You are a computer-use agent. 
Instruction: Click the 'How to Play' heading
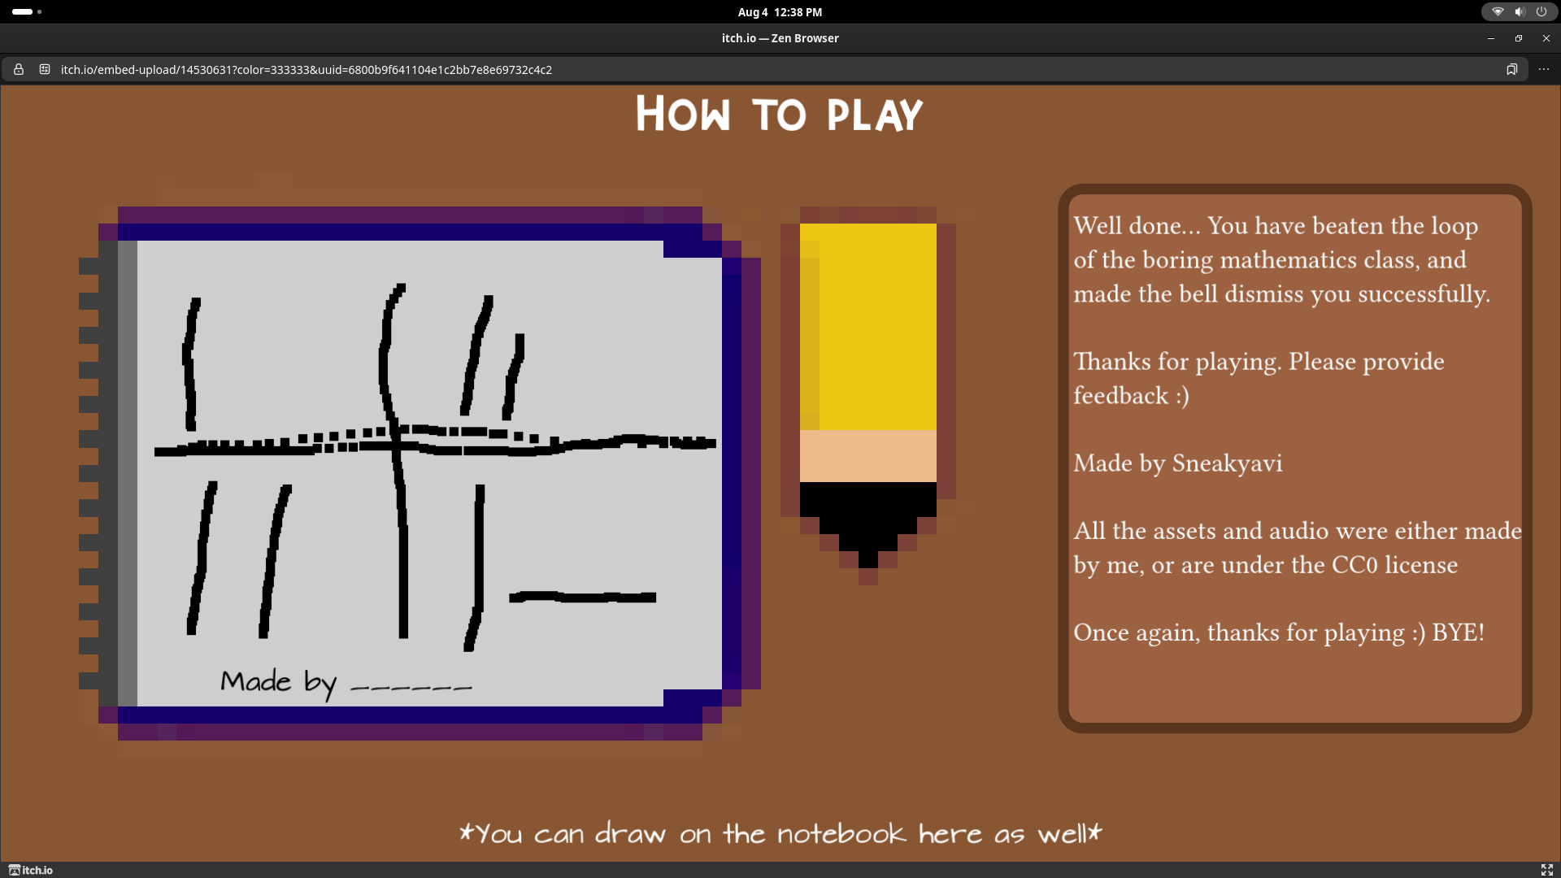[x=779, y=115]
